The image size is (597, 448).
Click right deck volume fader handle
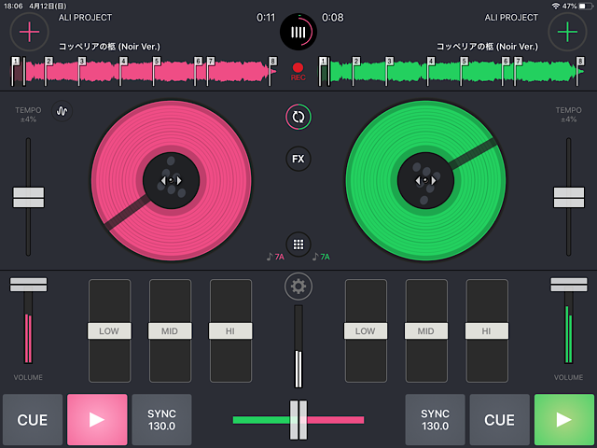click(x=569, y=285)
